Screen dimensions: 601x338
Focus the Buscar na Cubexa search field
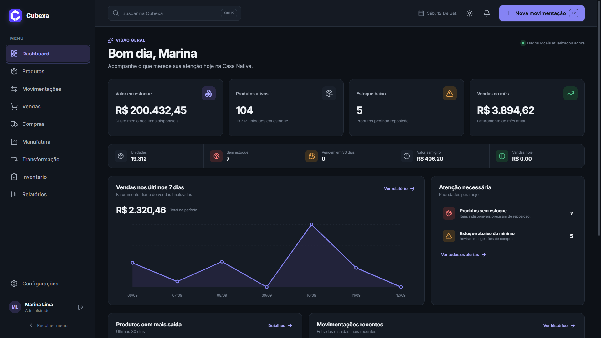tap(174, 13)
